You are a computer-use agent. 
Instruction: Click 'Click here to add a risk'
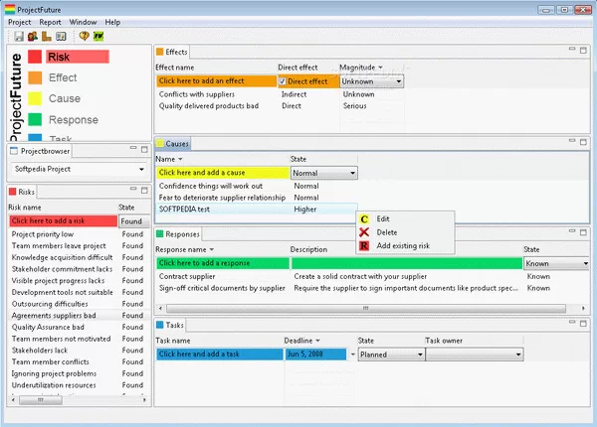[62, 221]
